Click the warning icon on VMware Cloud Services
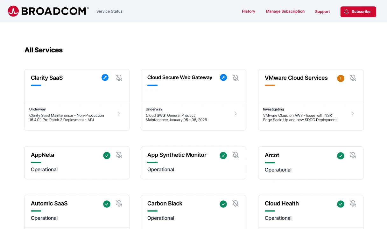Image resolution: width=387 pixels, height=229 pixels. [x=341, y=78]
